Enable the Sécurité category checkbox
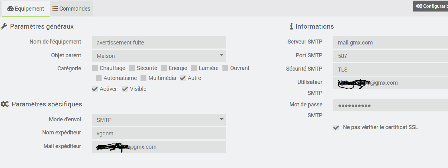Viewport: 448px width, 168px height. click(132, 68)
